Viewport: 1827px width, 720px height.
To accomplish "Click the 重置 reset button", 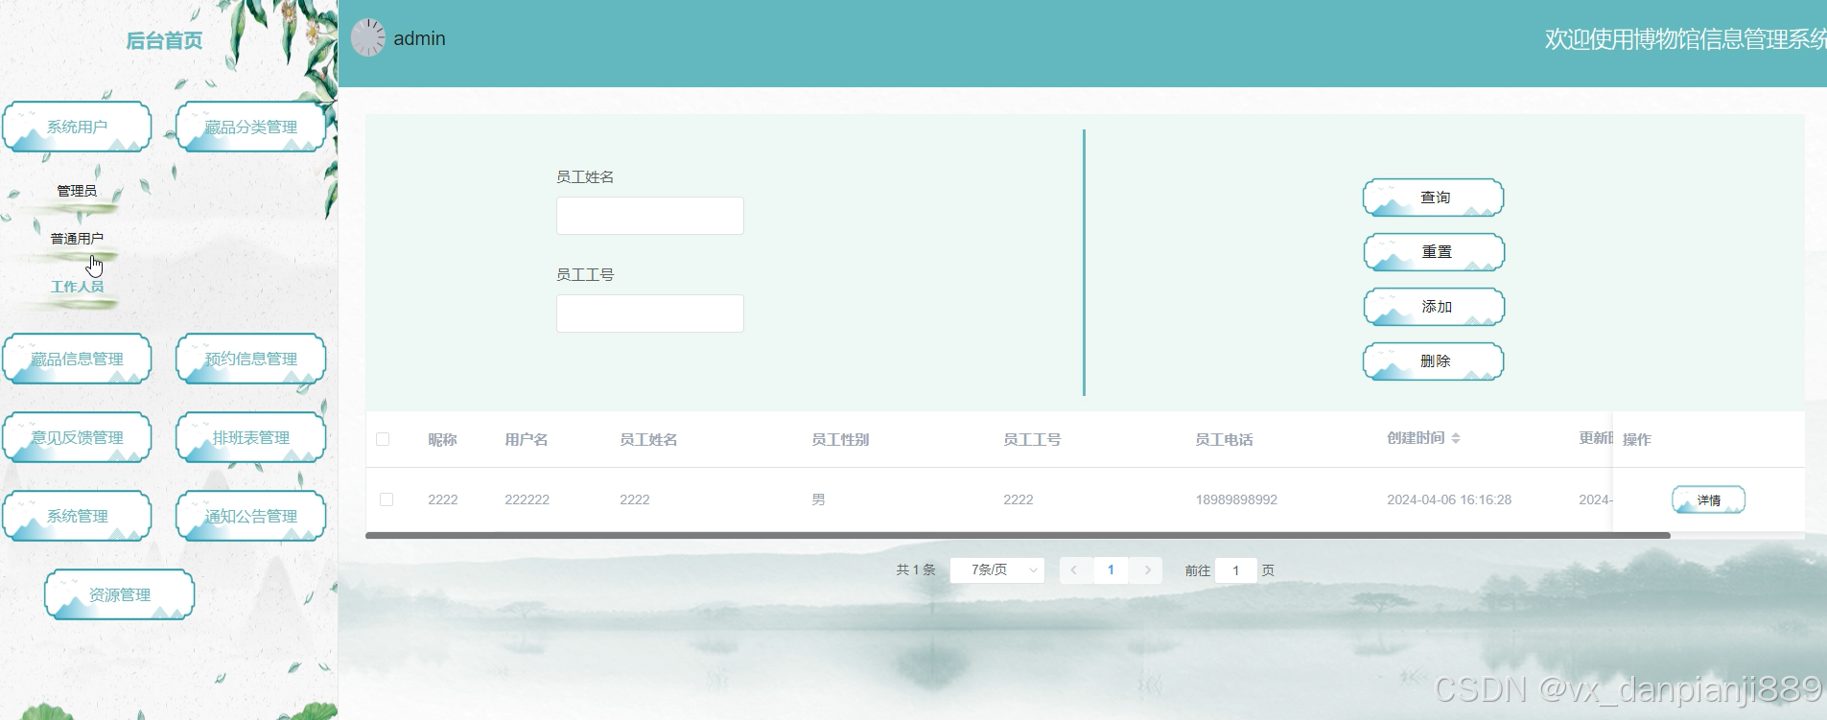I will 1434,252.
